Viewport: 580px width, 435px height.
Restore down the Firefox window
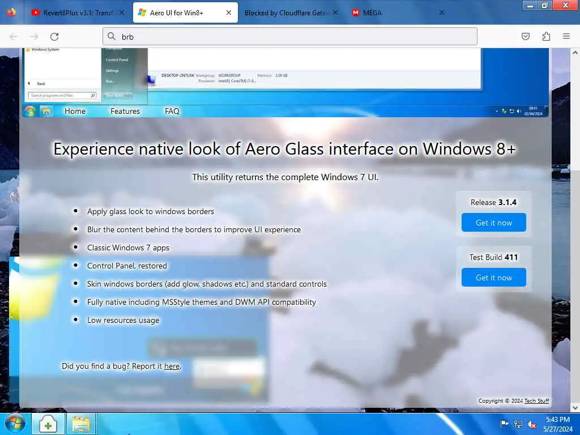(x=545, y=6)
